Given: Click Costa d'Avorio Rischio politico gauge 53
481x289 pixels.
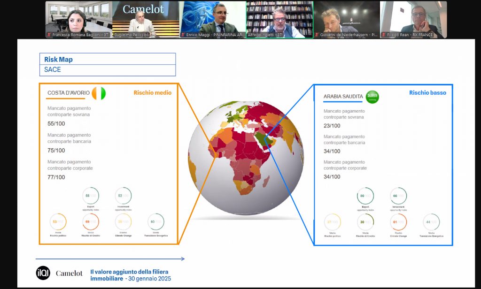Looking at the screenshot, I should click(x=58, y=222).
